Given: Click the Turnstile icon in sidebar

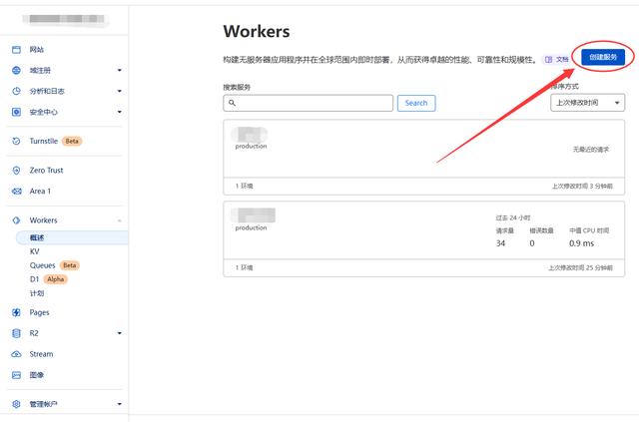Looking at the screenshot, I should tap(16, 142).
